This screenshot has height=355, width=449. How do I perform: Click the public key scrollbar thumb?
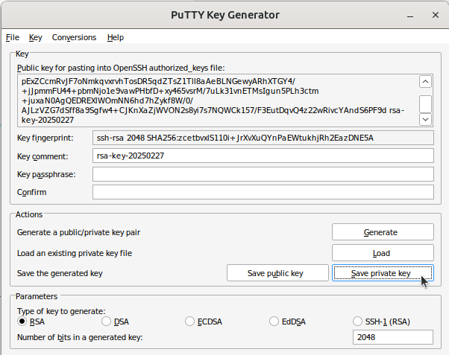426,104
